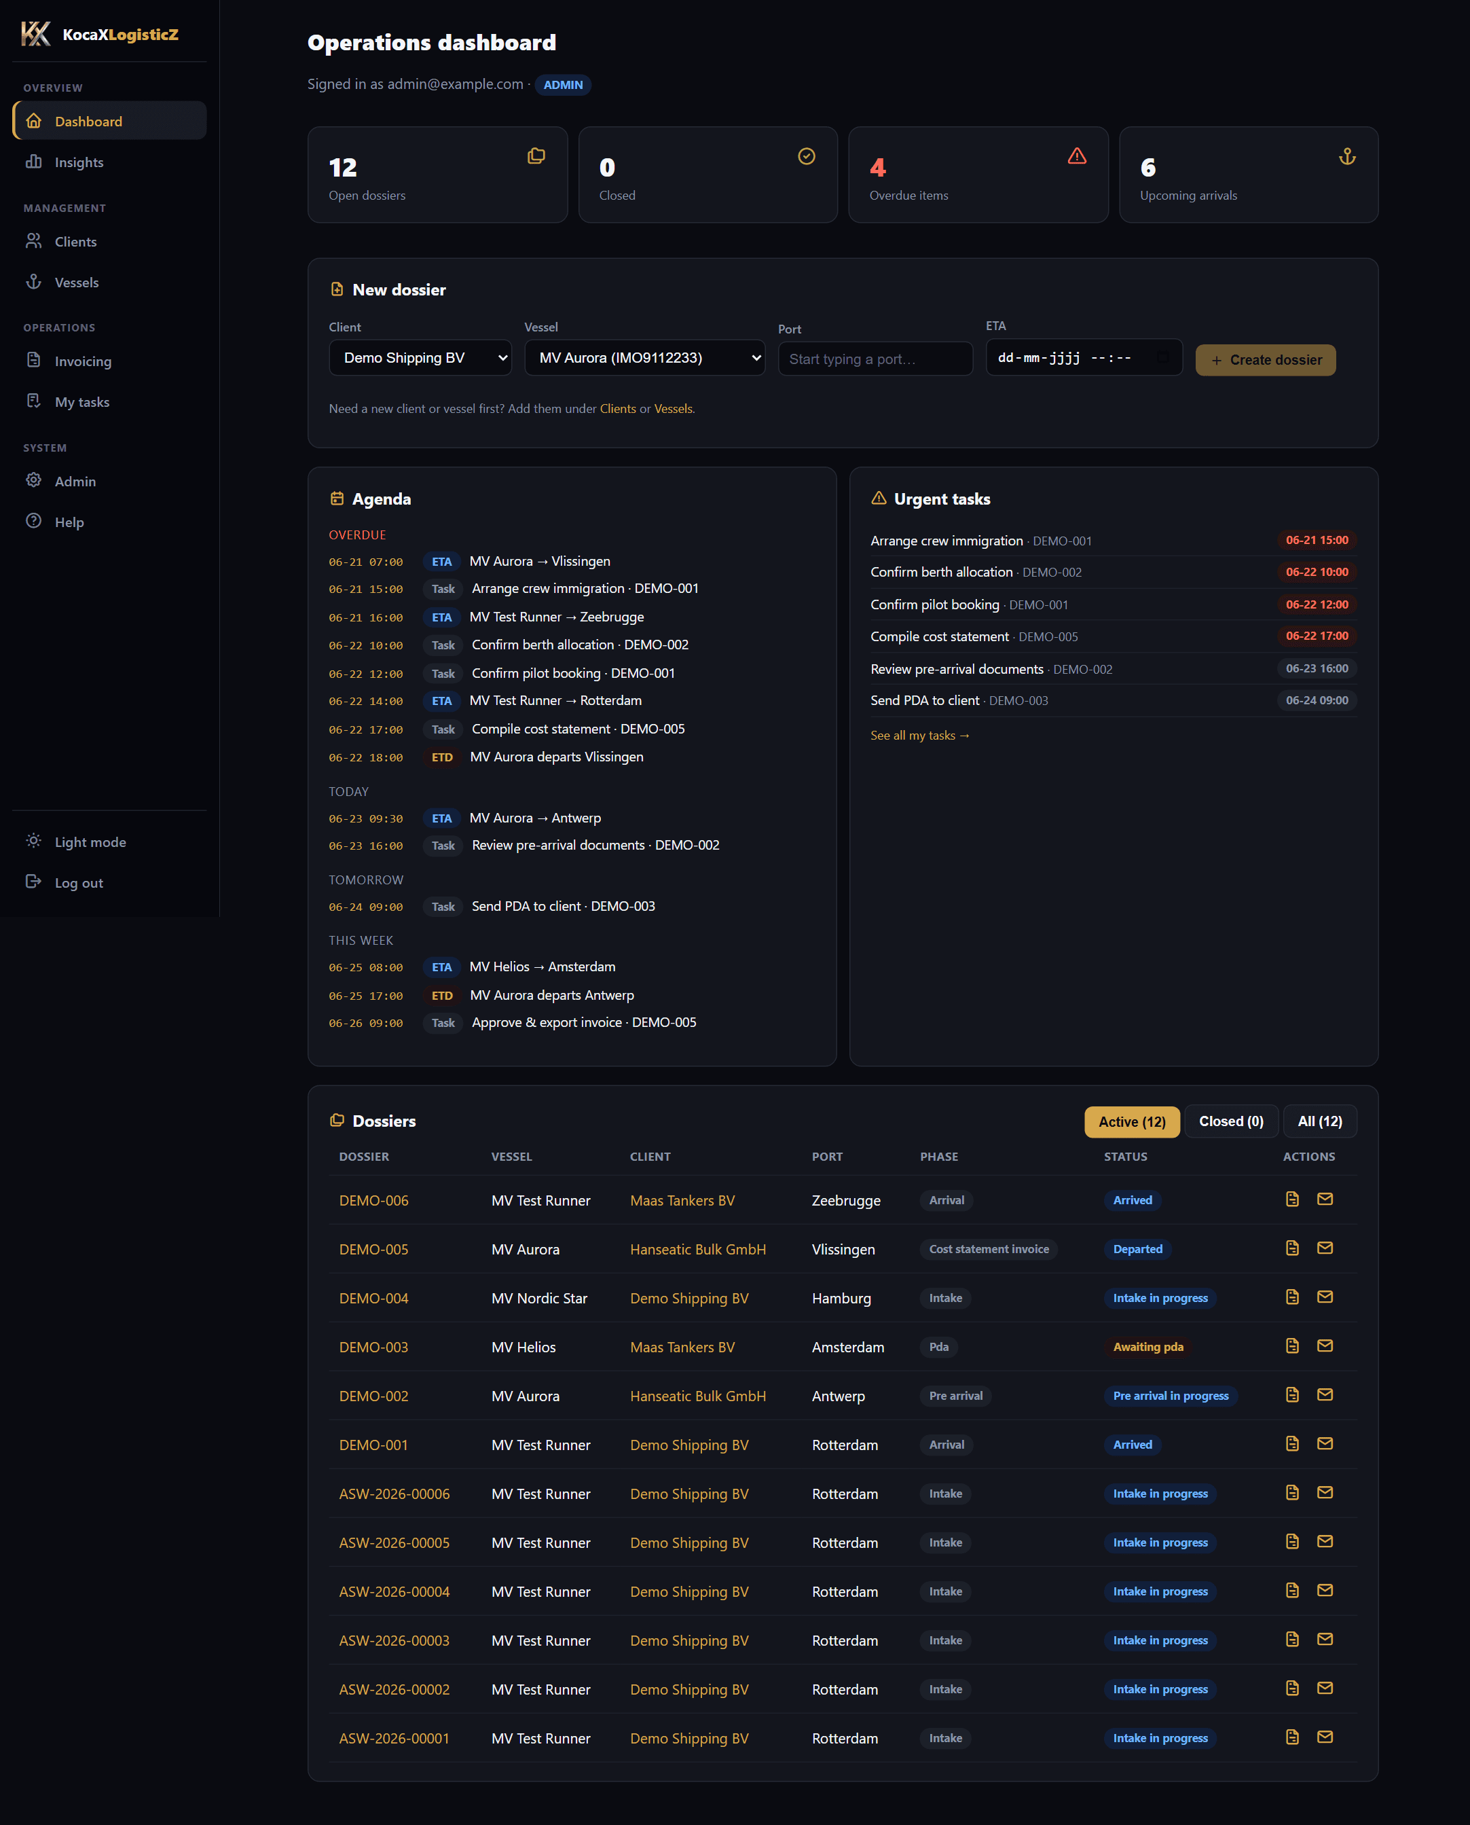Open document icon for ASW-2026-00001 row
Image resolution: width=1470 pixels, height=1825 pixels.
tap(1292, 1738)
